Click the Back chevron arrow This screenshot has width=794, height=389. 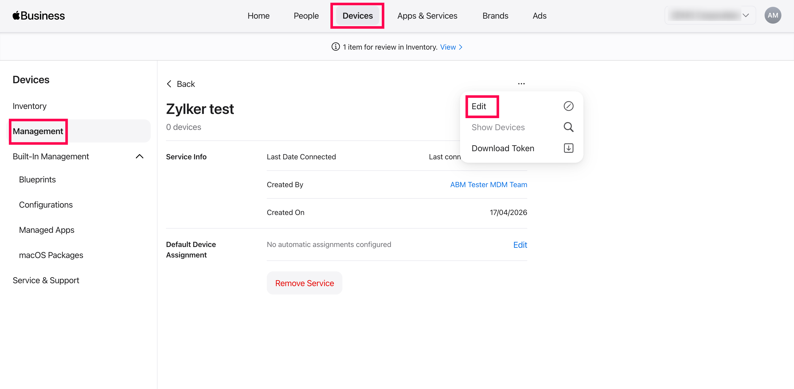(169, 84)
